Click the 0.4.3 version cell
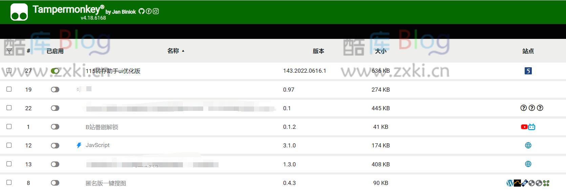 289,183
